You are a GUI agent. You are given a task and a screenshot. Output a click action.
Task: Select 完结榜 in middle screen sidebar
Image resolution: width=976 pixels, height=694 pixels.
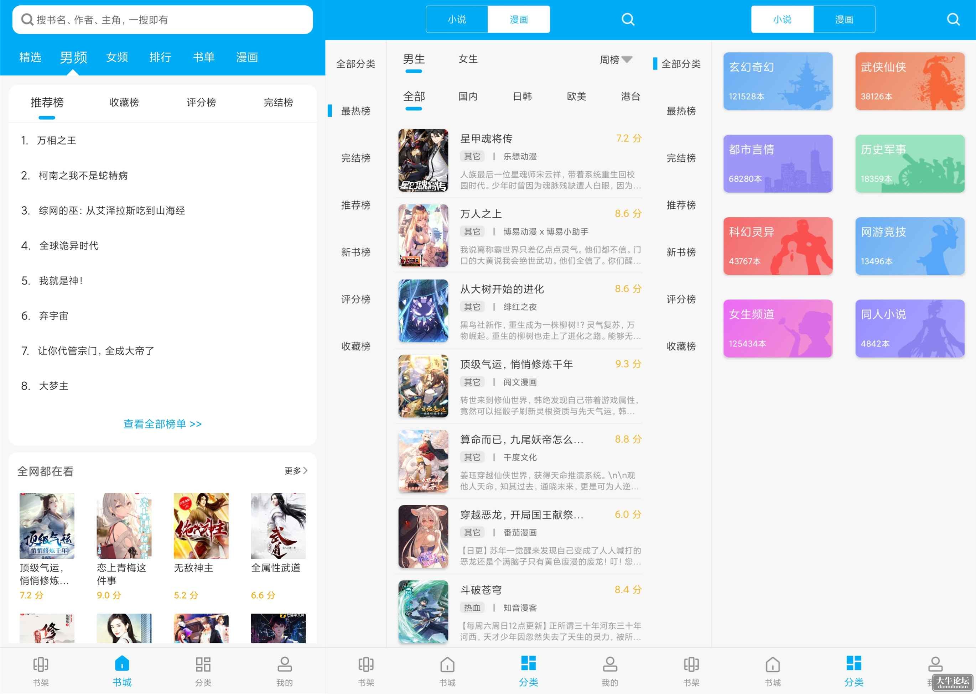[356, 158]
